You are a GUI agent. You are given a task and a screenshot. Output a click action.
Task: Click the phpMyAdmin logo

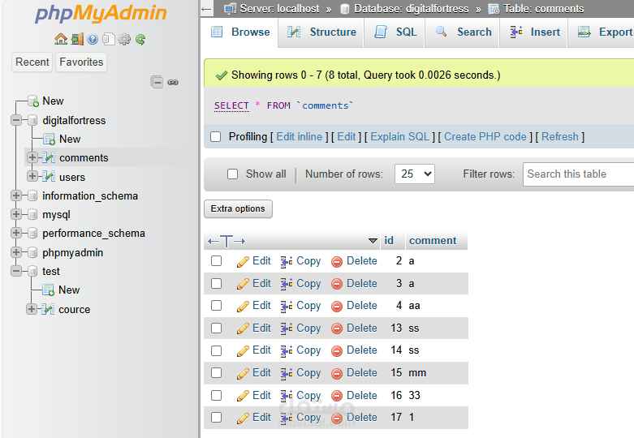101,14
